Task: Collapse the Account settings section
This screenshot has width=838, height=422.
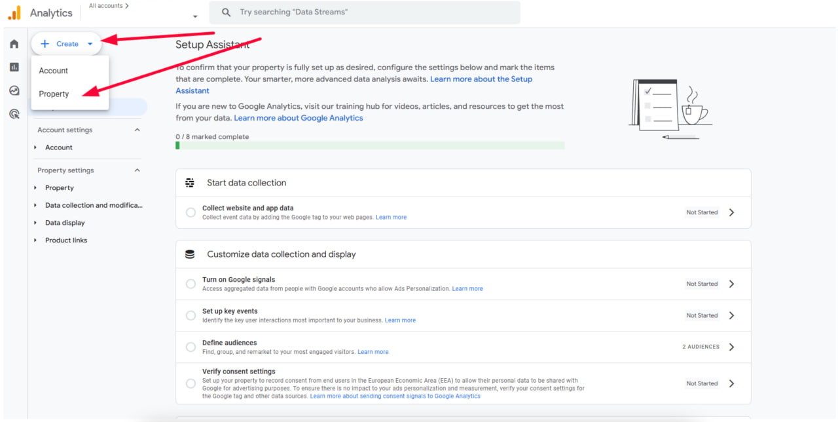Action: pos(137,130)
